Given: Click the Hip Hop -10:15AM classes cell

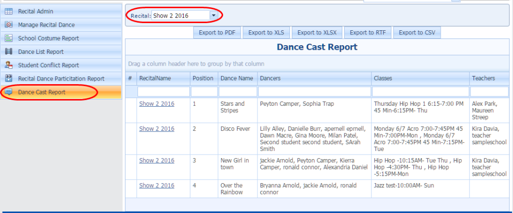Looking at the screenshot, I should point(421,167).
